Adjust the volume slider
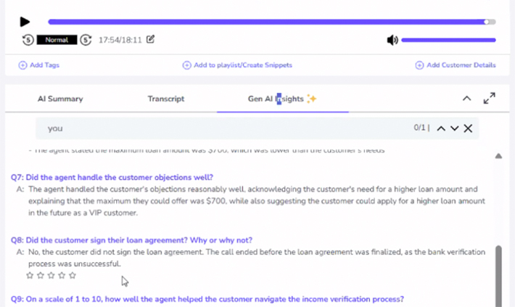Image resolution: width=515 pixels, height=307 pixels. click(x=448, y=40)
